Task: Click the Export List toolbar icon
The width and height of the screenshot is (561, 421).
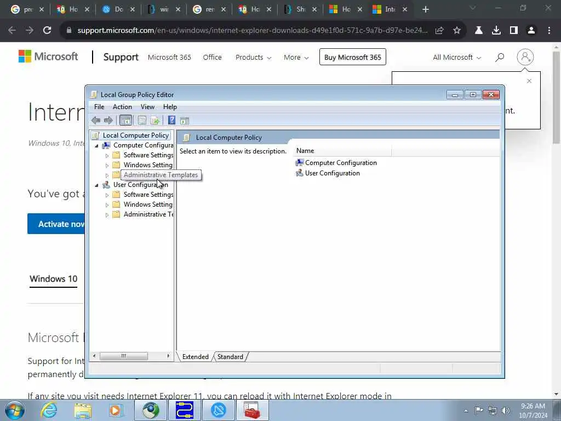Action: [155, 121]
